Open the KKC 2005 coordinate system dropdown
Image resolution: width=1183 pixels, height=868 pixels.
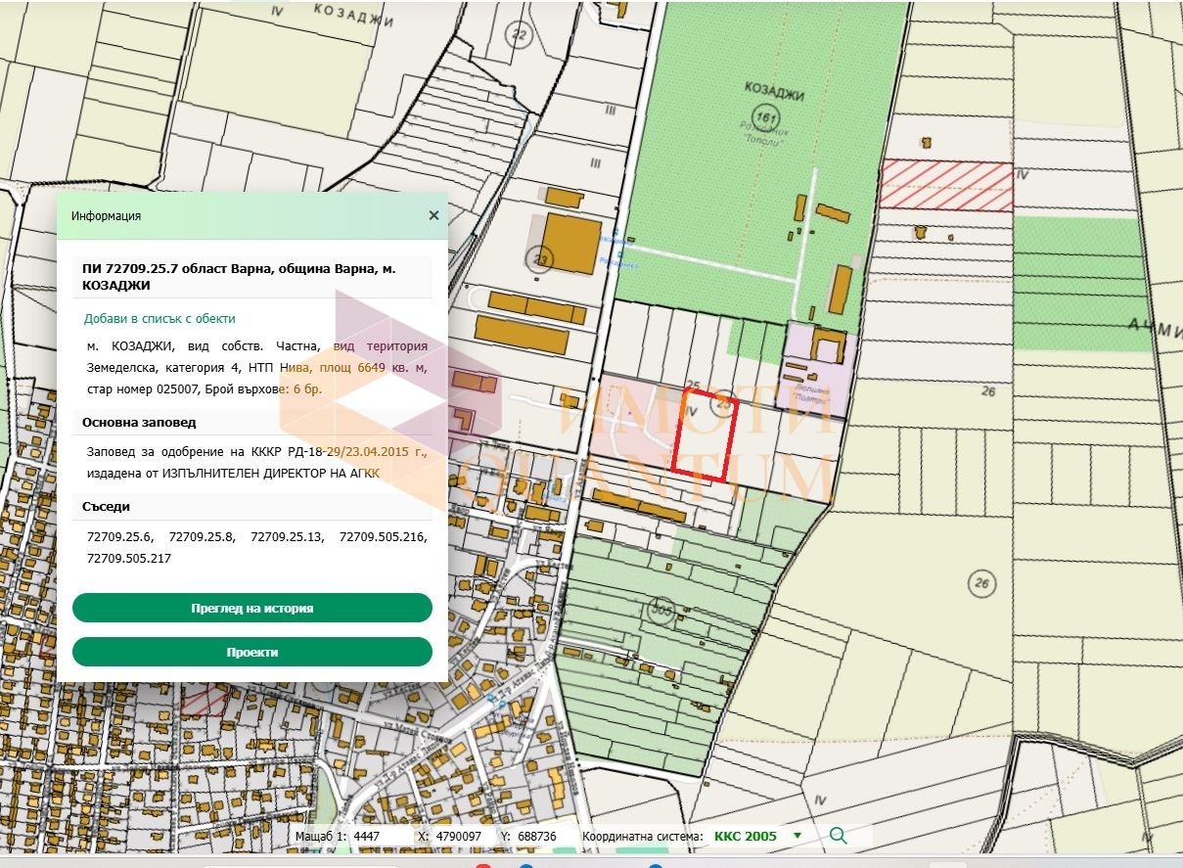[x=757, y=837]
